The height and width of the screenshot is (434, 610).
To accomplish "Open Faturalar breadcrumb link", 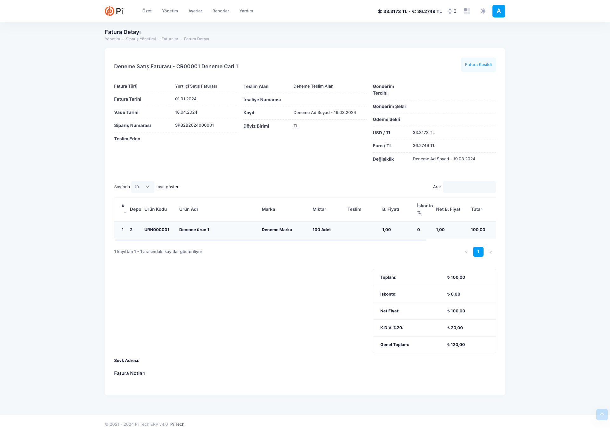I will pyautogui.click(x=170, y=39).
